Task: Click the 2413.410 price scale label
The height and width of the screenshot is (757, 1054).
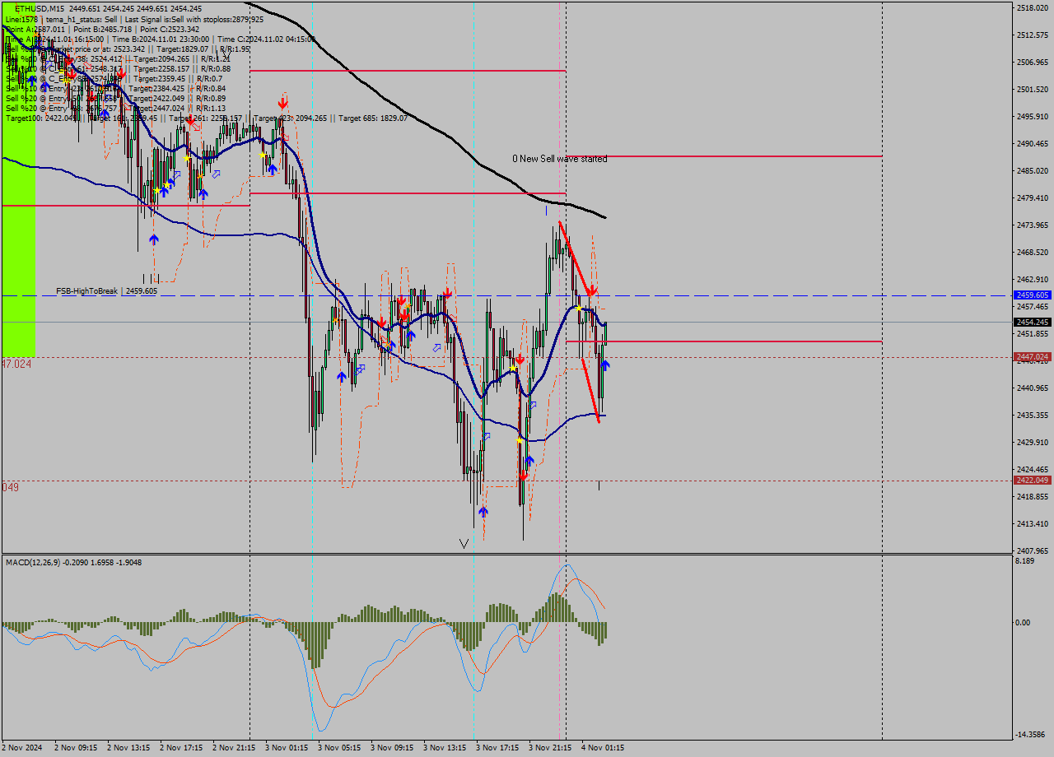Action: (x=1032, y=523)
